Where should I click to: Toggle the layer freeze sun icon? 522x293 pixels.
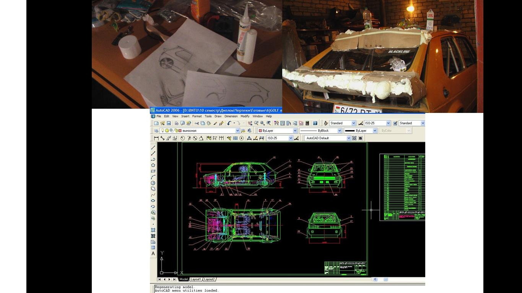pyautogui.click(x=167, y=130)
